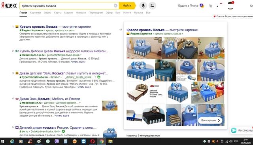Expand dropdown arrow next to mebelvdom-nsk.ru

coord(81,55)
